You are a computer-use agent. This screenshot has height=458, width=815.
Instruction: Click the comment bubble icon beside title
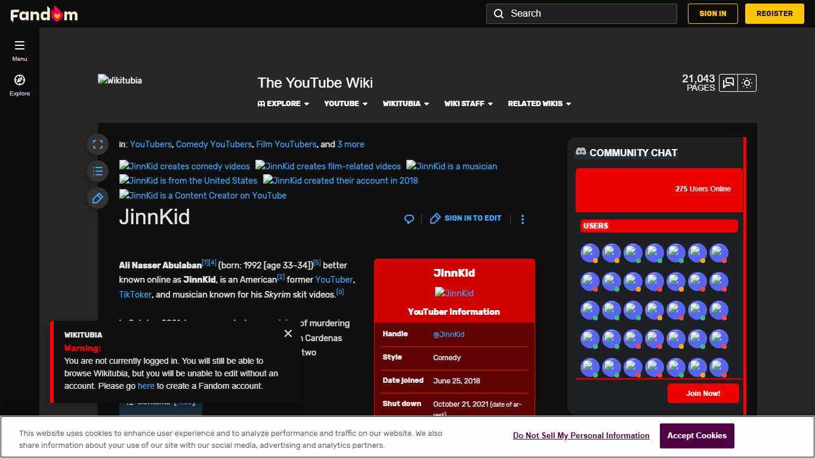click(409, 219)
